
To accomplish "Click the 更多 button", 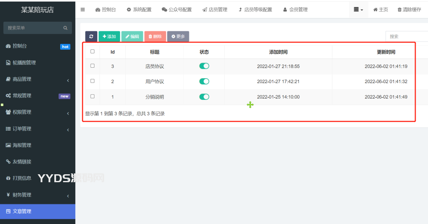I will point(178,36).
